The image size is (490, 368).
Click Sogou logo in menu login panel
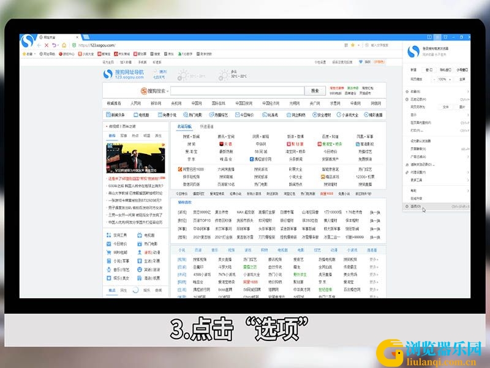click(413, 52)
